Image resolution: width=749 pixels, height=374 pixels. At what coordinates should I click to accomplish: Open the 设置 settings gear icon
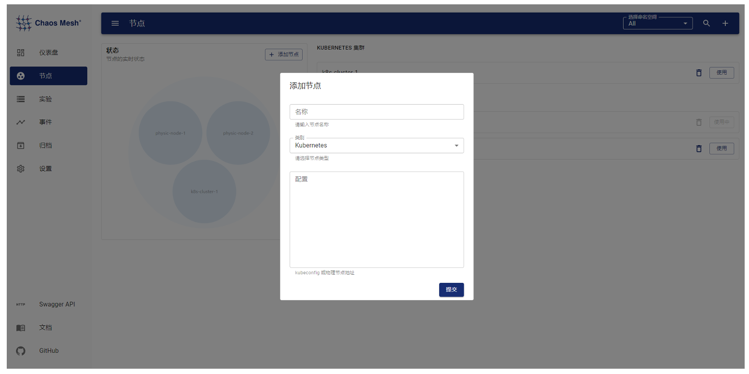coord(20,168)
